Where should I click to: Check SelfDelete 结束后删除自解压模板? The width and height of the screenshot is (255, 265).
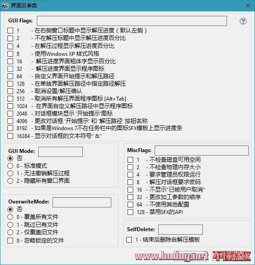click(129, 240)
